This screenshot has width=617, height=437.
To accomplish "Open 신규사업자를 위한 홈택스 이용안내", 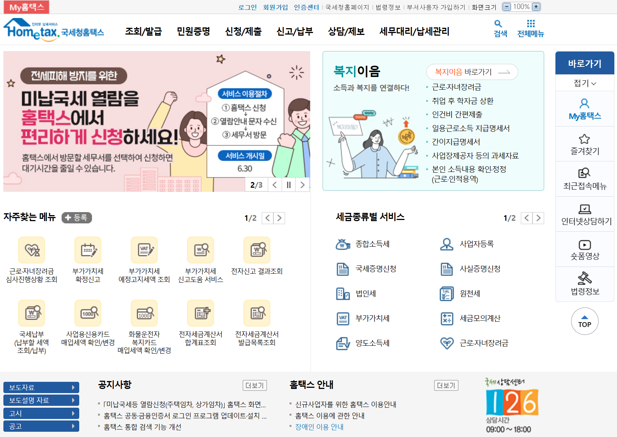I will tap(345, 405).
